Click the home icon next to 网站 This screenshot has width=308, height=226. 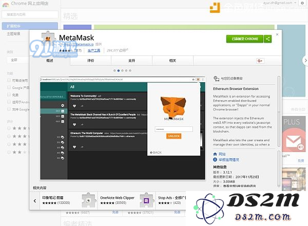click(x=215, y=154)
